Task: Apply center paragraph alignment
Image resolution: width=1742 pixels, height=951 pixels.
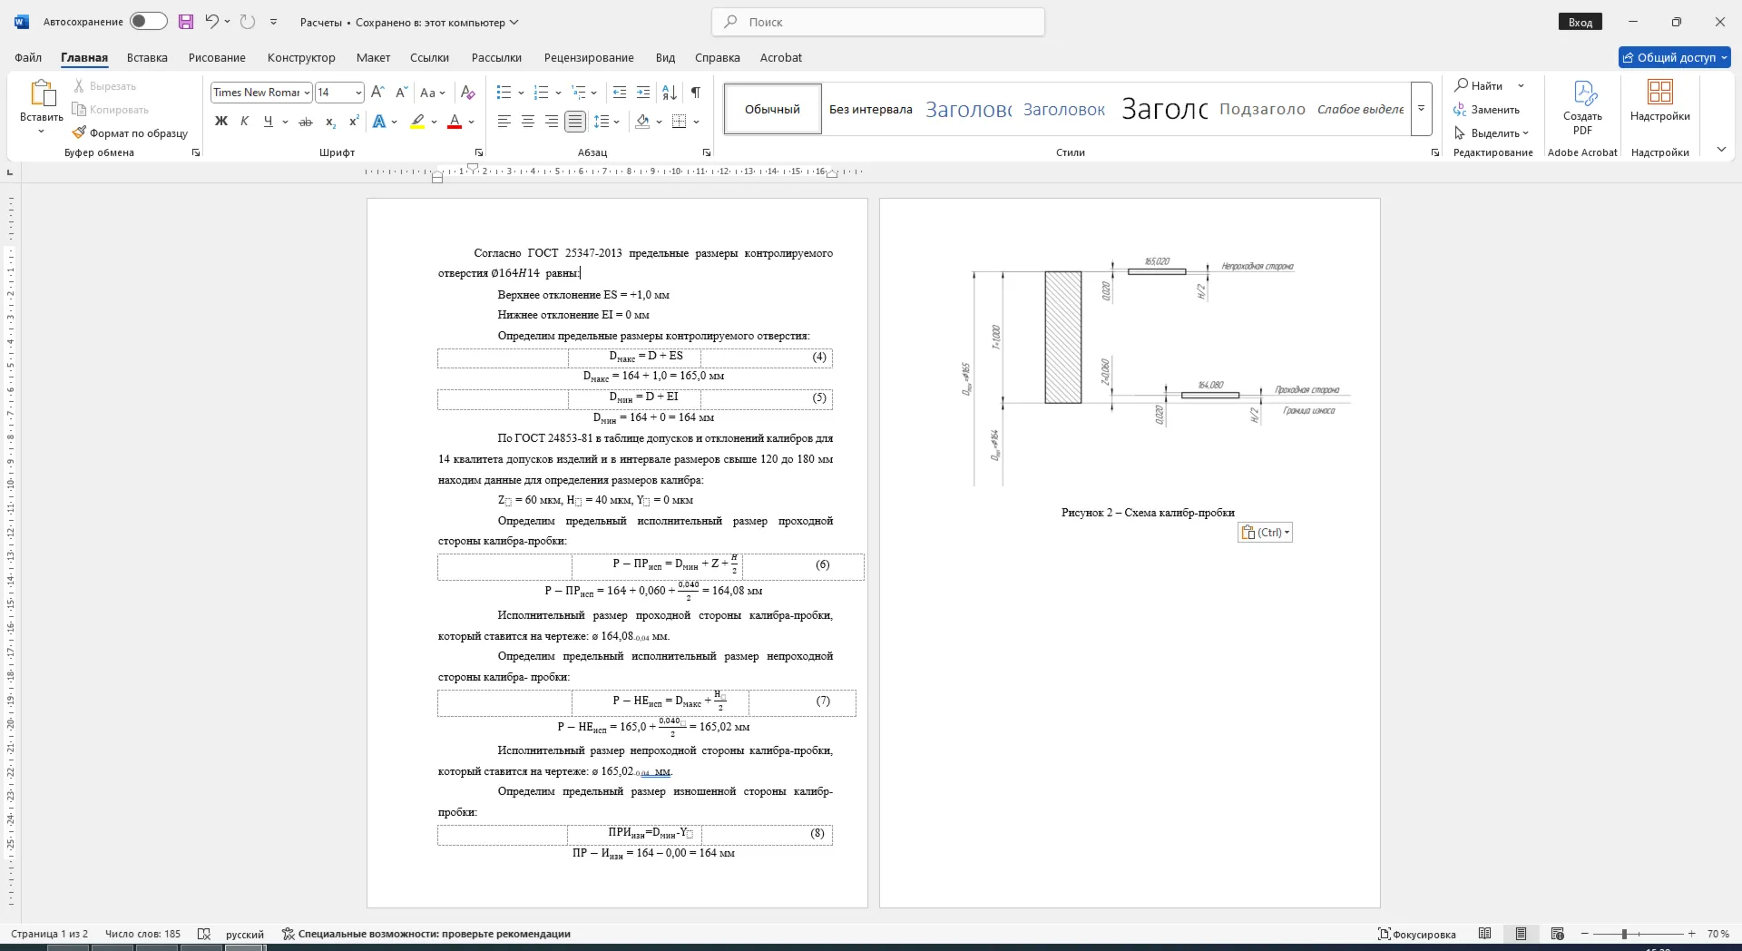Action: tap(528, 122)
